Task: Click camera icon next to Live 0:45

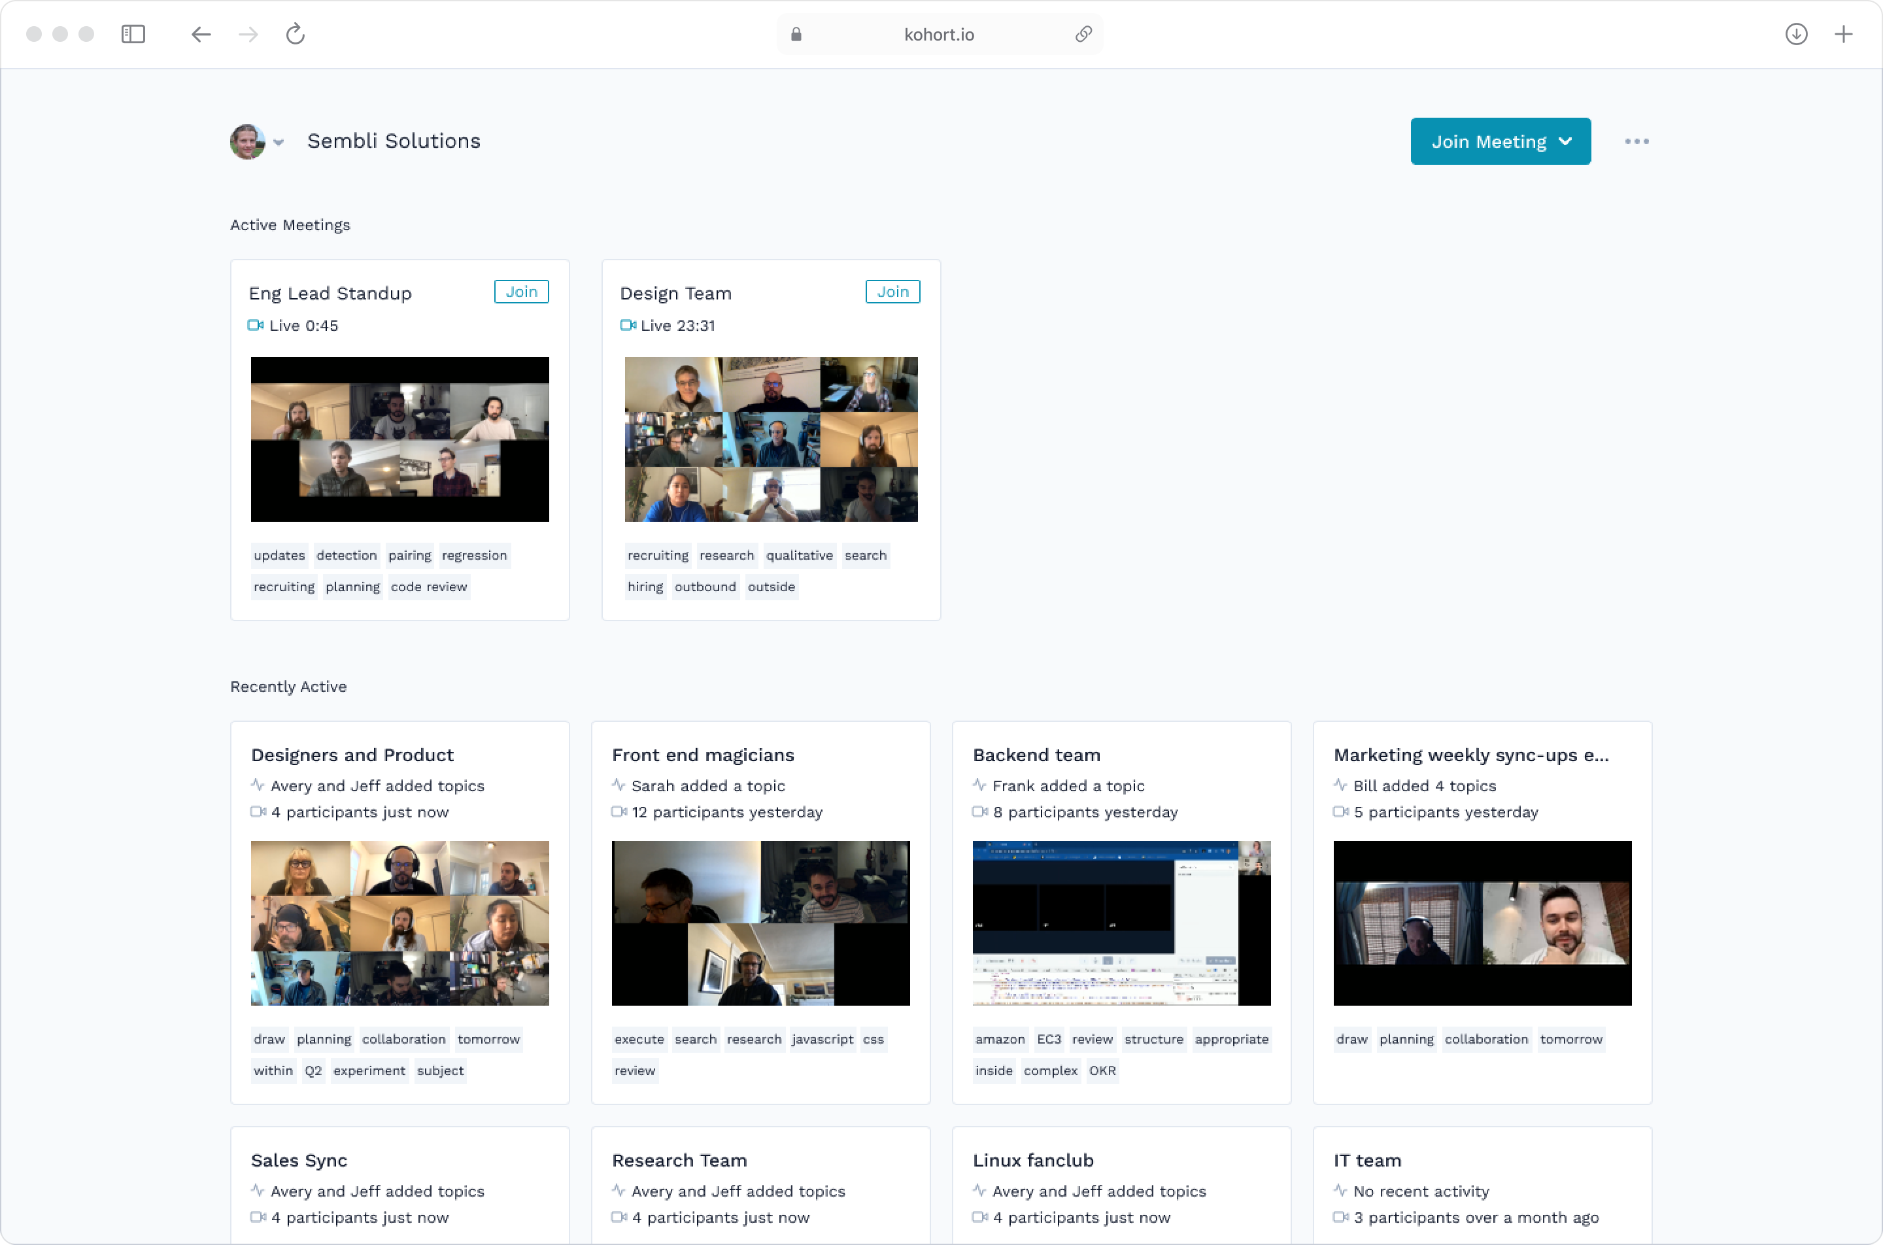Action: click(x=256, y=326)
